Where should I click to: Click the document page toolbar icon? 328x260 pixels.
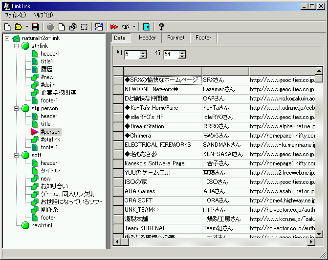point(62,27)
